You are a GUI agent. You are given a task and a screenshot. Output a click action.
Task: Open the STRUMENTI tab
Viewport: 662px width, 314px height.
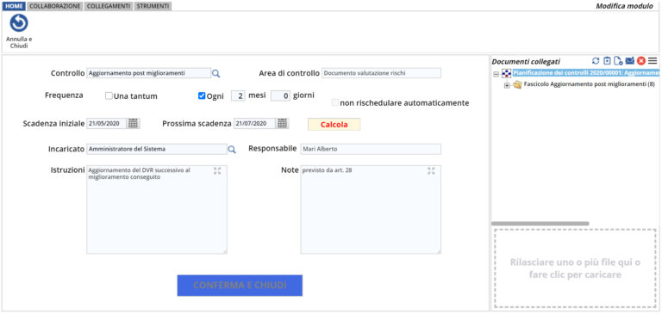pyautogui.click(x=153, y=6)
